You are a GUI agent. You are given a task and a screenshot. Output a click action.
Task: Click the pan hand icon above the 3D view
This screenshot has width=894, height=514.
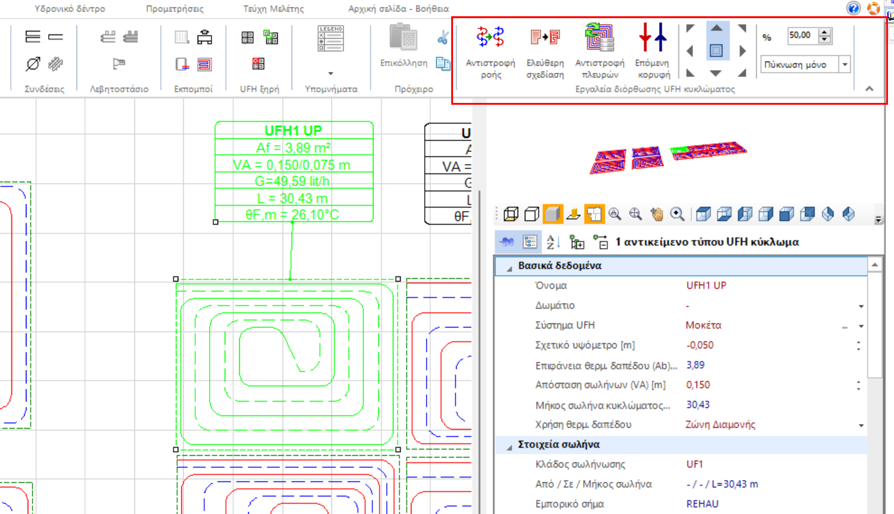click(658, 214)
